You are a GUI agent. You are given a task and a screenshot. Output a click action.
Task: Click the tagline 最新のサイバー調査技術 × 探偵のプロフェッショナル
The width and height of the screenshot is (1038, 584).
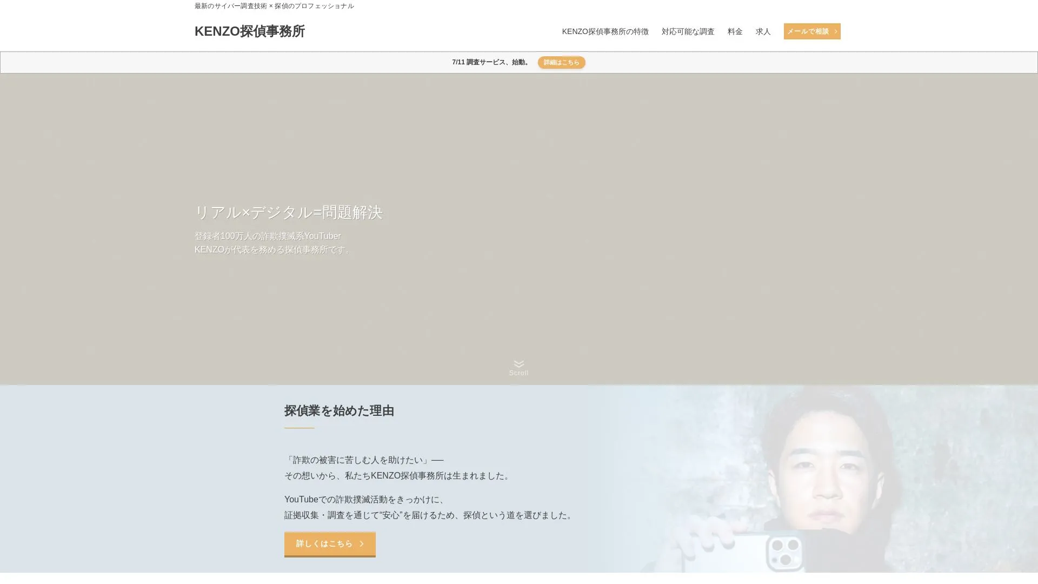(274, 6)
